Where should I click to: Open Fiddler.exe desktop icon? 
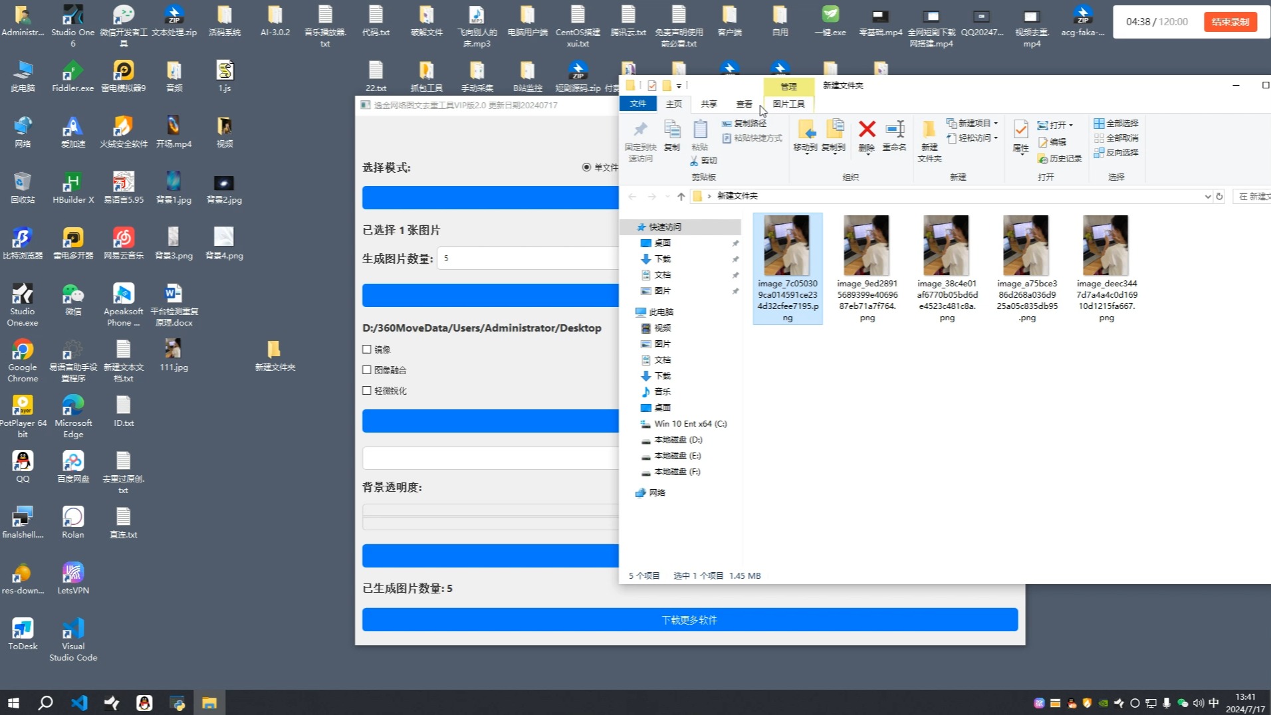(73, 76)
